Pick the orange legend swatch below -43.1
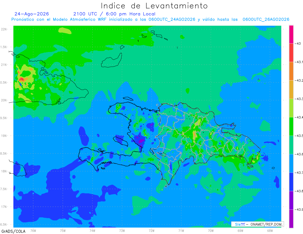The height and width of the screenshot is (234, 303). point(291,71)
